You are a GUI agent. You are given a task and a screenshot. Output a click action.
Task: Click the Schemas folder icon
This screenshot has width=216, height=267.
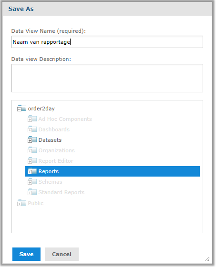click(x=32, y=181)
